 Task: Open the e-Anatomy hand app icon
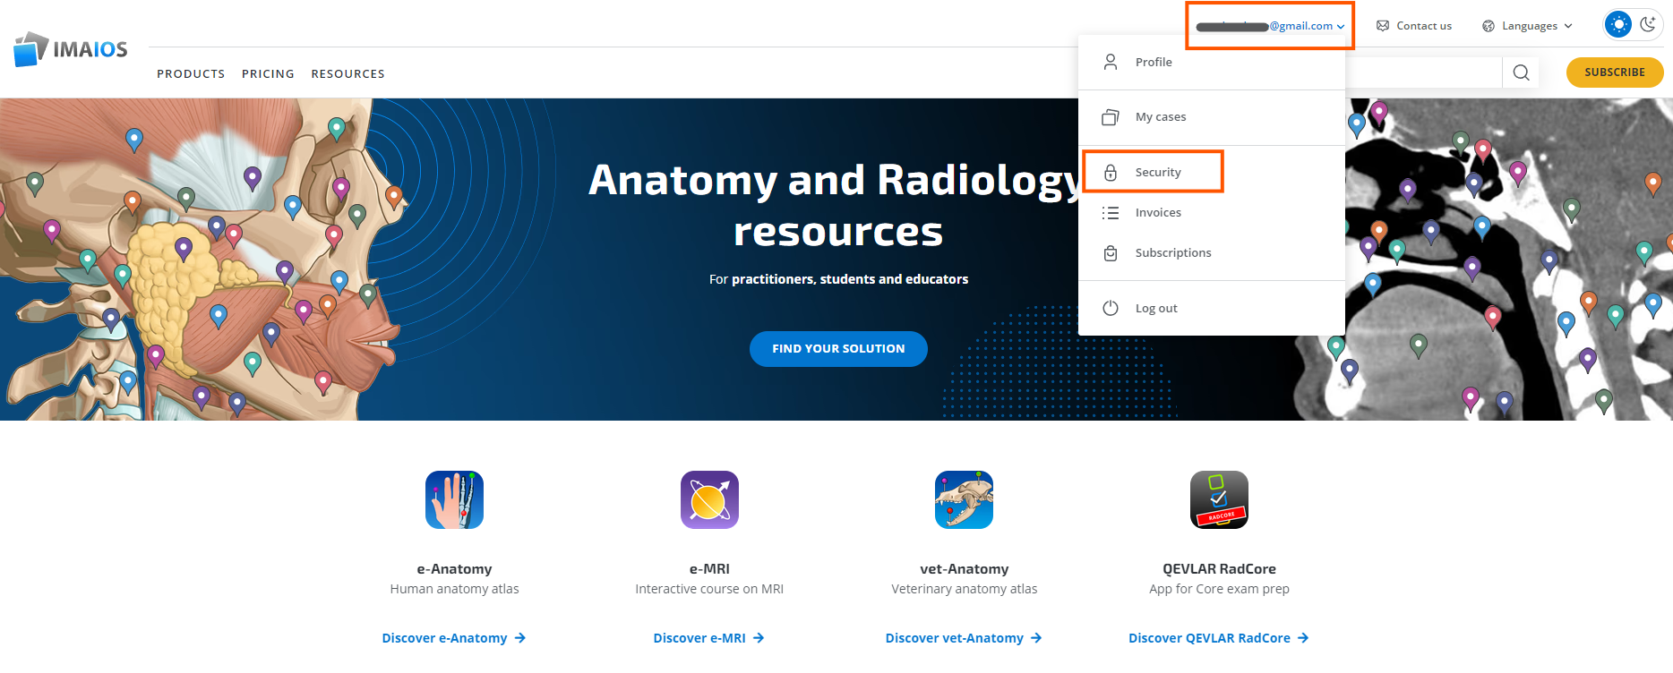coord(454,499)
